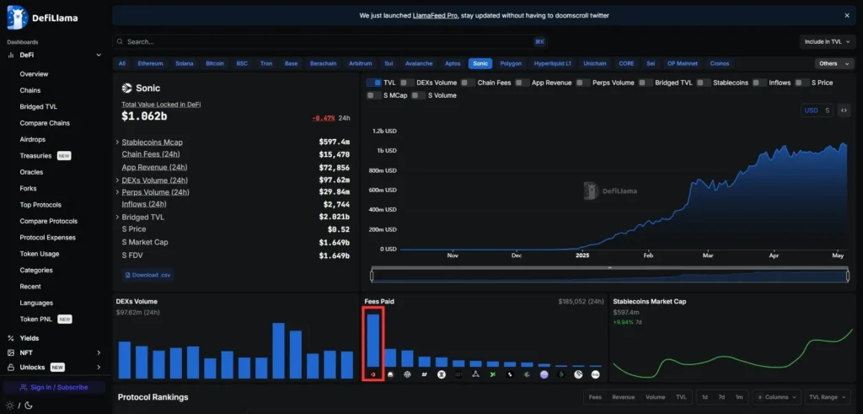863x414 pixels.
Task: Enable Stablecoins chart series
Action: coord(704,83)
